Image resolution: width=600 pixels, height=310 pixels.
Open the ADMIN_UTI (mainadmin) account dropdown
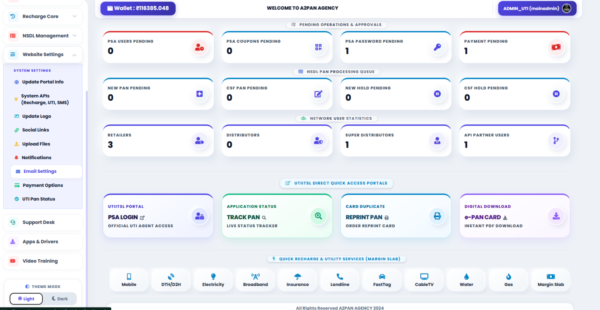click(537, 8)
